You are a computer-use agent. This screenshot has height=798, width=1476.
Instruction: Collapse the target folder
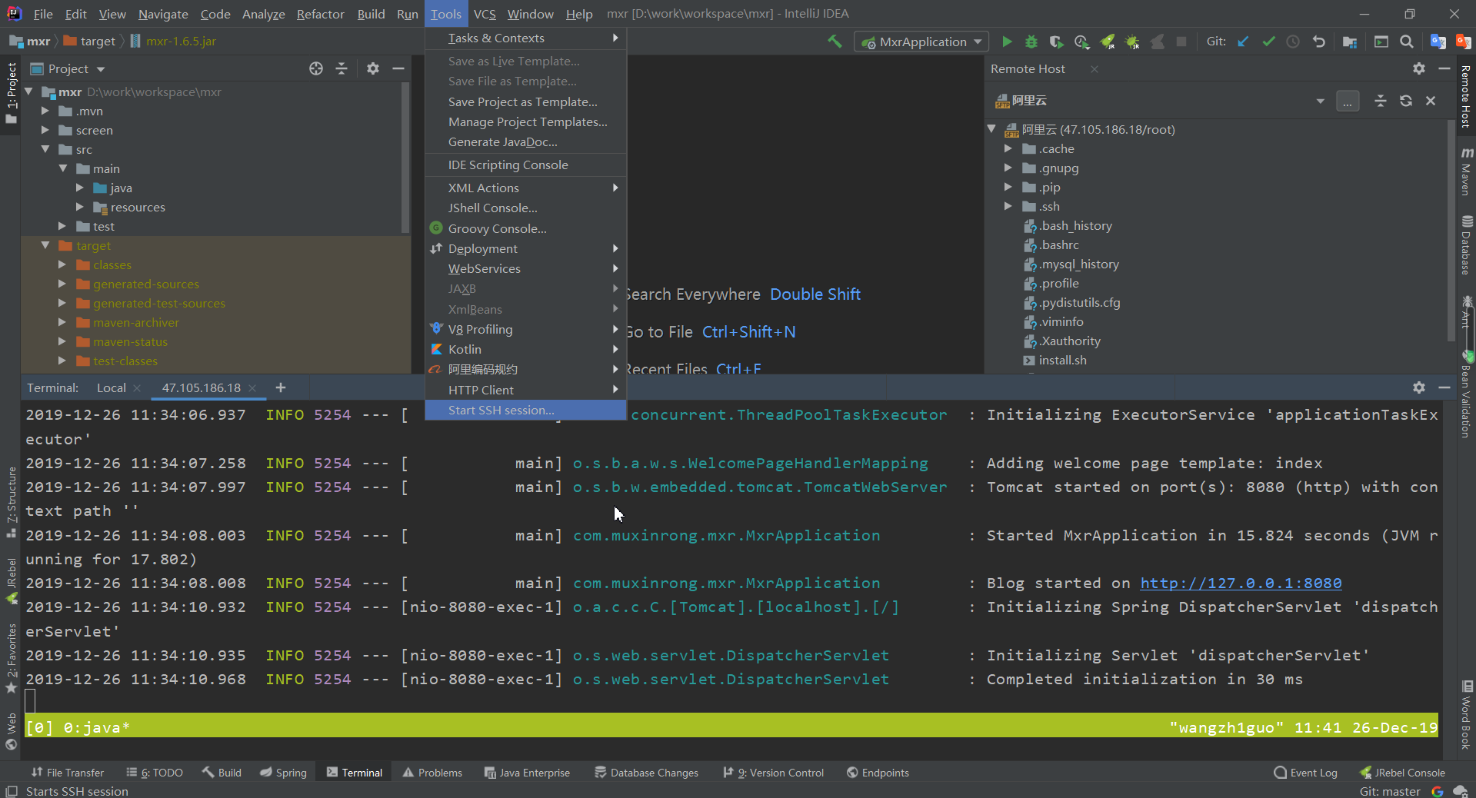click(x=45, y=245)
